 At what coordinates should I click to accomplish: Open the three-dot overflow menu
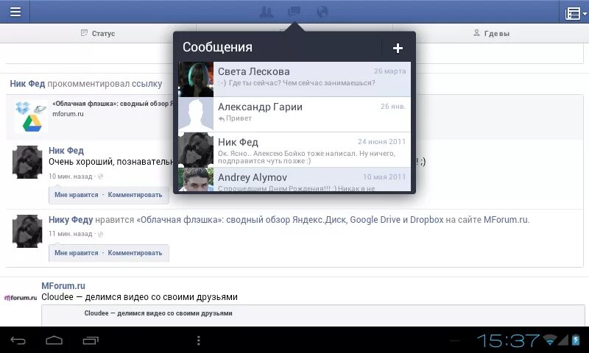click(x=199, y=340)
